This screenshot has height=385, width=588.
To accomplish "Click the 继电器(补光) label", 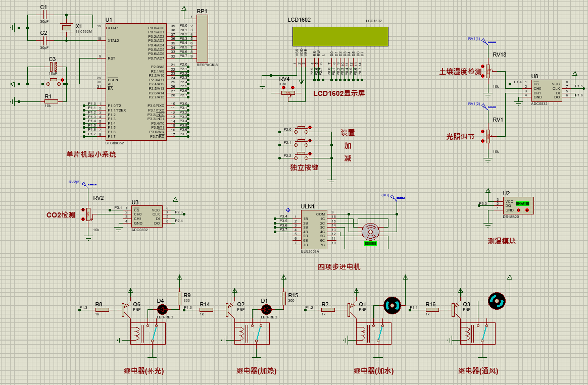I will pos(144,371).
